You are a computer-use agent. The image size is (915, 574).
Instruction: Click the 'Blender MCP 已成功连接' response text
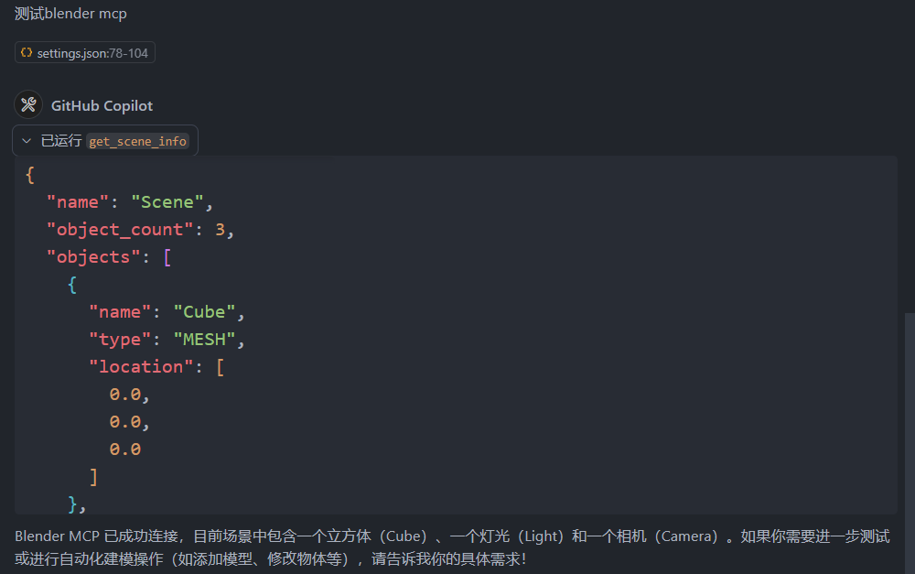pyautogui.click(x=99, y=536)
